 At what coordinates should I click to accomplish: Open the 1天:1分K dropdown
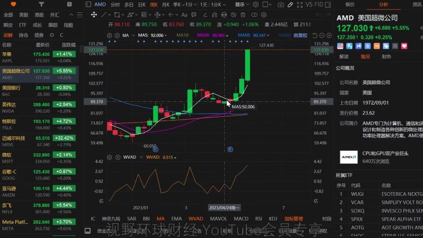[213, 4]
